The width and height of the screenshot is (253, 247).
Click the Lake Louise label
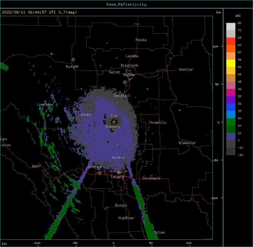pyautogui.click(x=5, y=142)
